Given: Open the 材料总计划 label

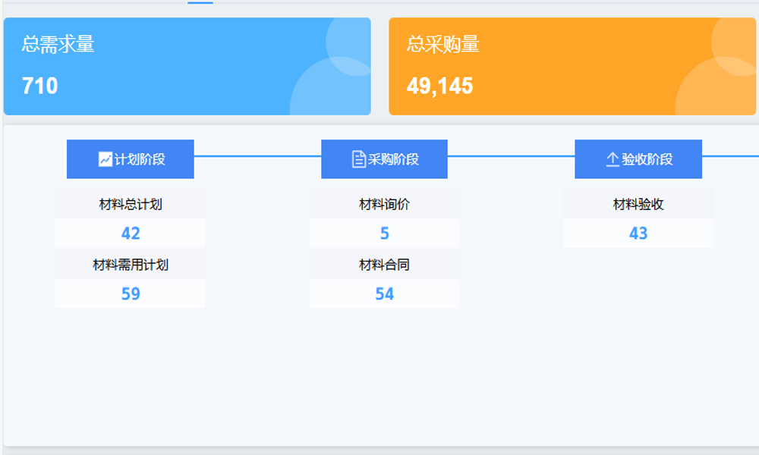Looking at the screenshot, I should pos(131,204).
